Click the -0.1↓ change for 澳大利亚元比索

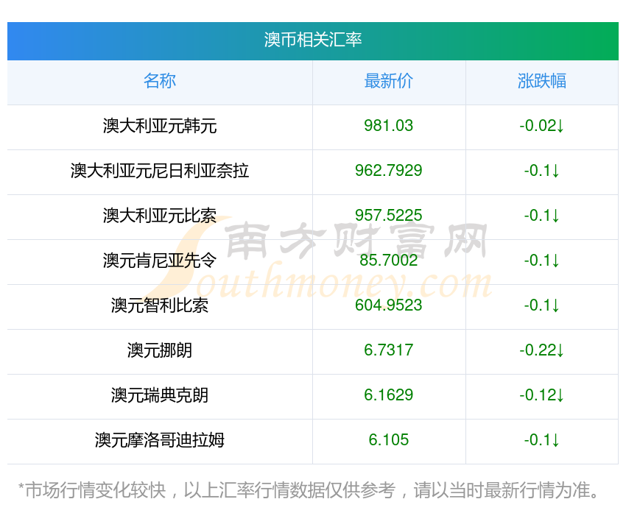(542, 216)
